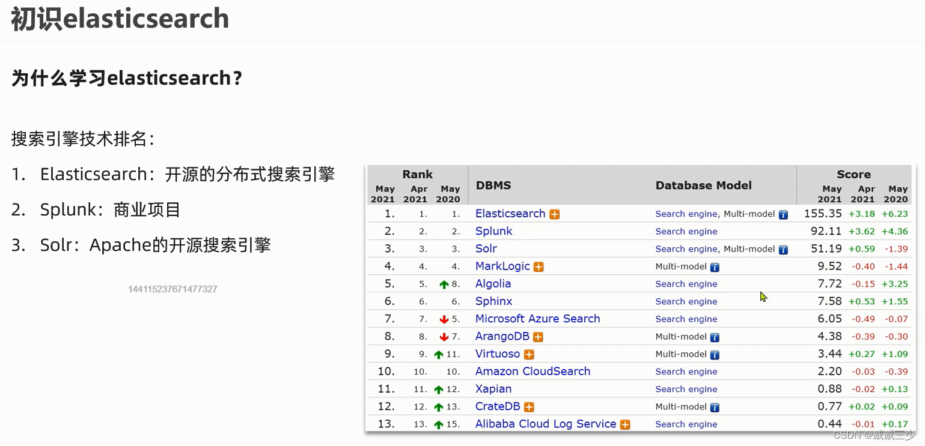Click the green up arrow in the CrateDB row
This screenshot has width=925, height=446.
(x=439, y=407)
